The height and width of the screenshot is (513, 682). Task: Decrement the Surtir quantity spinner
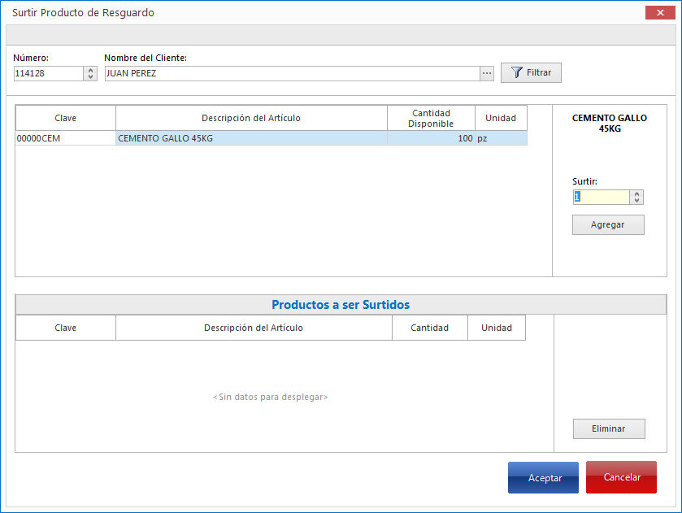636,201
